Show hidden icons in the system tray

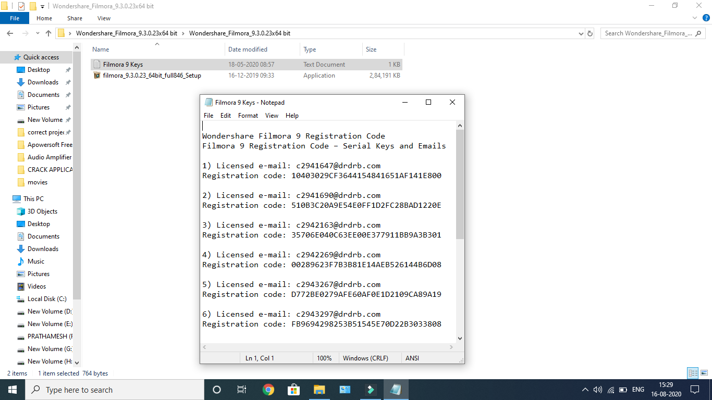[585, 389]
